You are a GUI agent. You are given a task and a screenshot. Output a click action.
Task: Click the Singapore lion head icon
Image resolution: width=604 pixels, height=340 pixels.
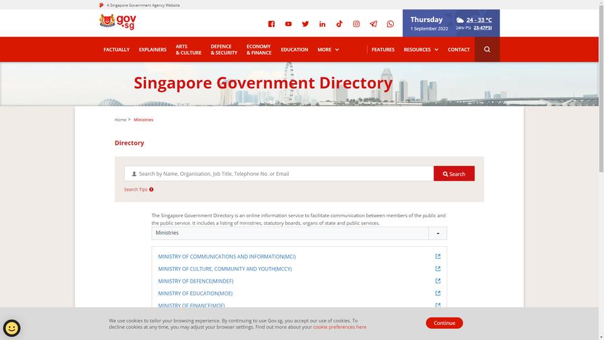point(101,5)
